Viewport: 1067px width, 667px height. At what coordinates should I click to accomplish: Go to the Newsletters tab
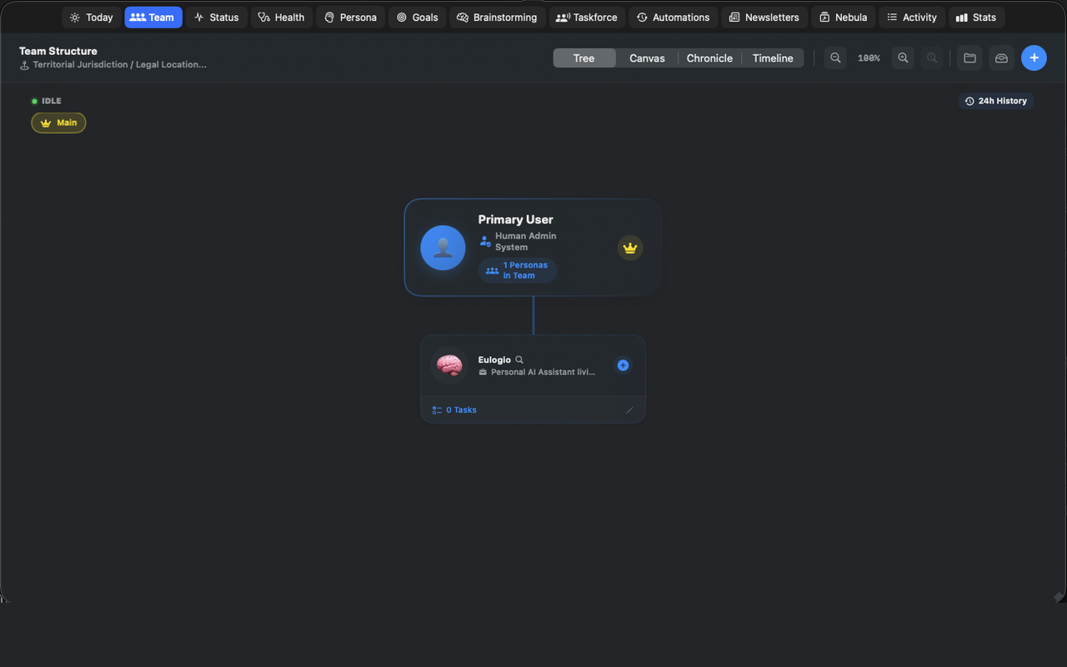click(764, 18)
